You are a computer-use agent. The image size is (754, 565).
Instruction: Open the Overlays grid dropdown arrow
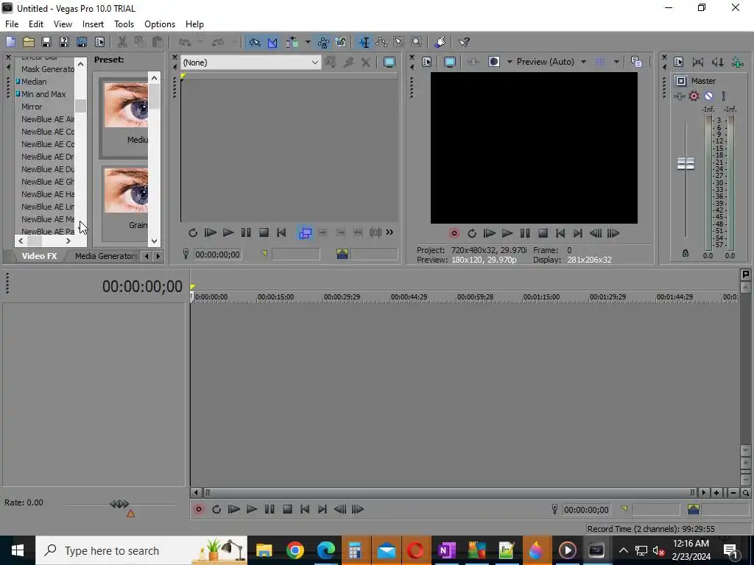tap(616, 62)
